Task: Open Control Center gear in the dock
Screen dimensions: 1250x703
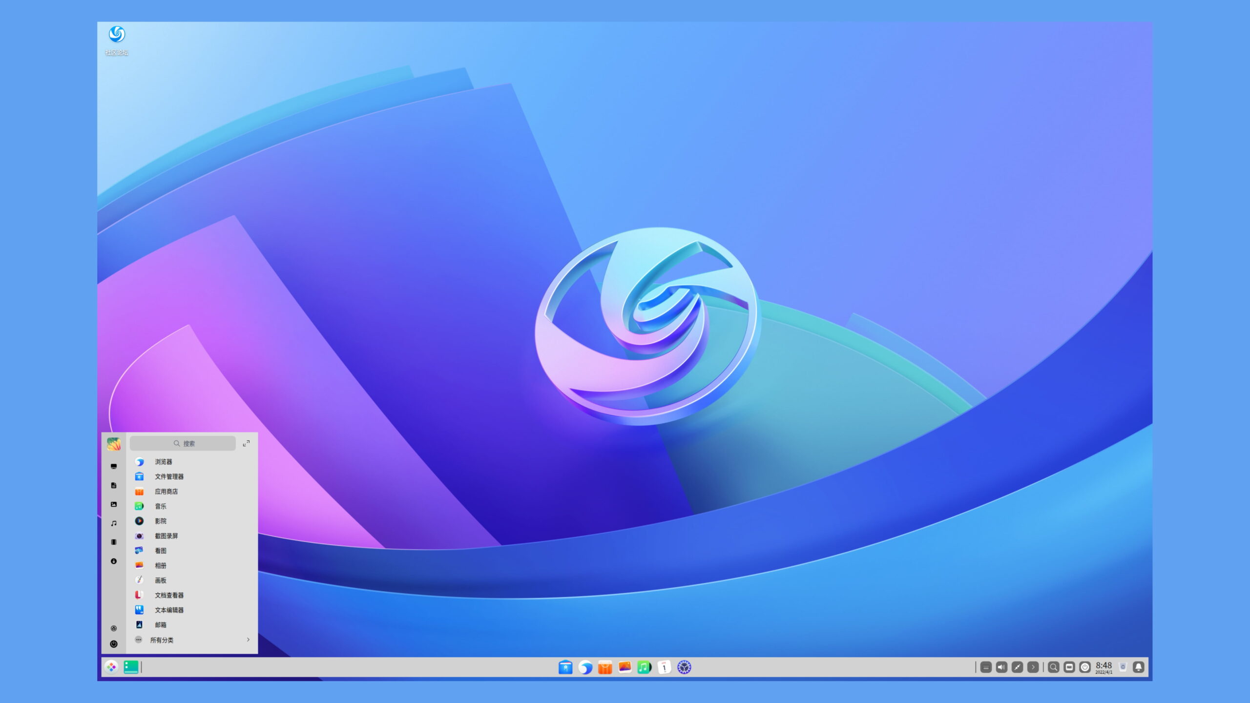Action: [x=684, y=667]
